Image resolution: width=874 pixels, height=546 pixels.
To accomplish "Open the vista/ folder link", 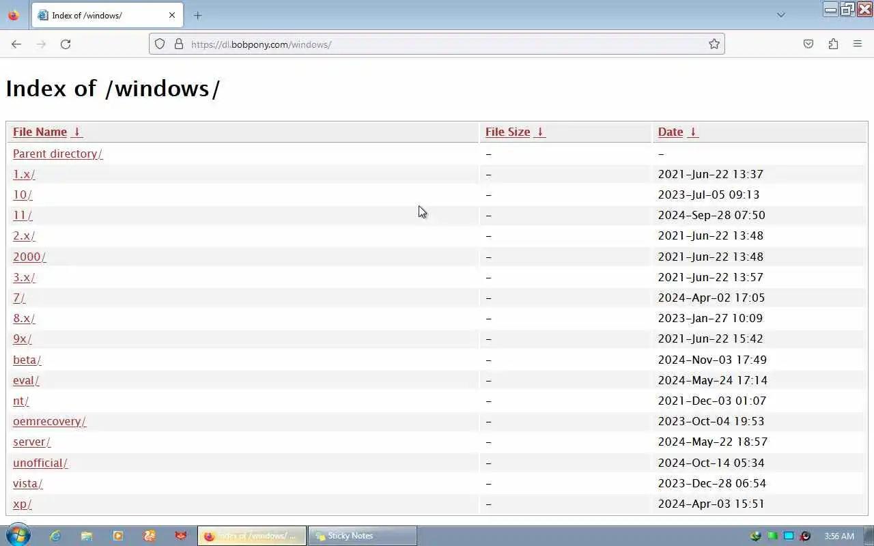I will point(28,483).
